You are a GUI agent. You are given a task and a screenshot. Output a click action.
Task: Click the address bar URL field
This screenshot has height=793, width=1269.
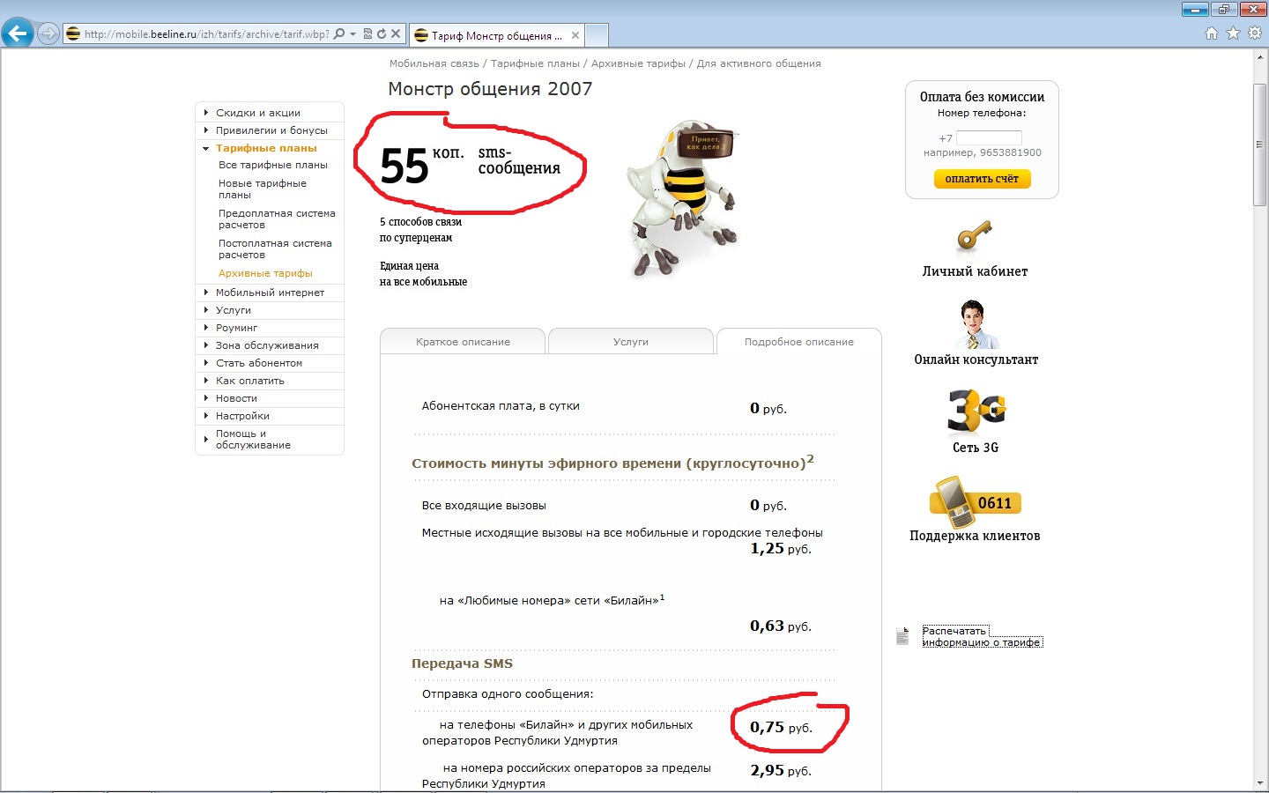tap(206, 34)
